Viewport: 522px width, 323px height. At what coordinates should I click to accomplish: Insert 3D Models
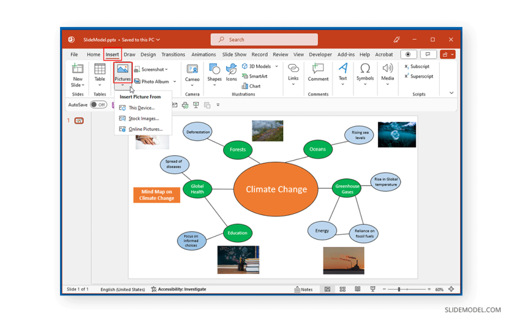[256, 66]
